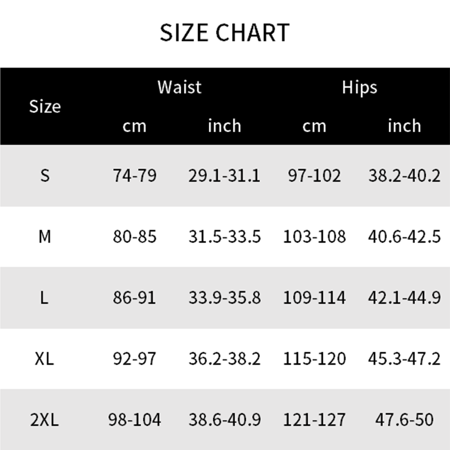Click the 2XL size row label
The height and width of the screenshot is (450, 450).
point(45,419)
